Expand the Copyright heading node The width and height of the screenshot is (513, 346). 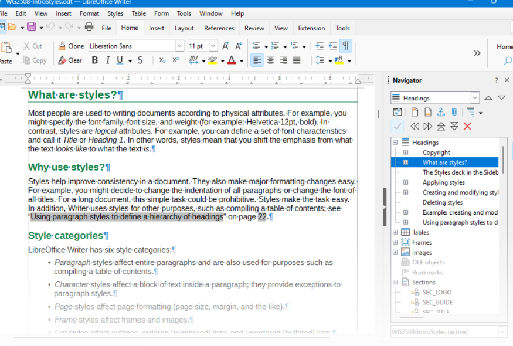click(406, 152)
